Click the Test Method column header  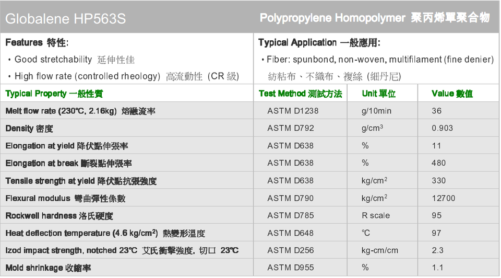click(x=300, y=94)
